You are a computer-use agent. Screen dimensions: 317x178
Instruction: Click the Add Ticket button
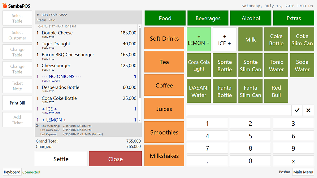tap(17, 120)
